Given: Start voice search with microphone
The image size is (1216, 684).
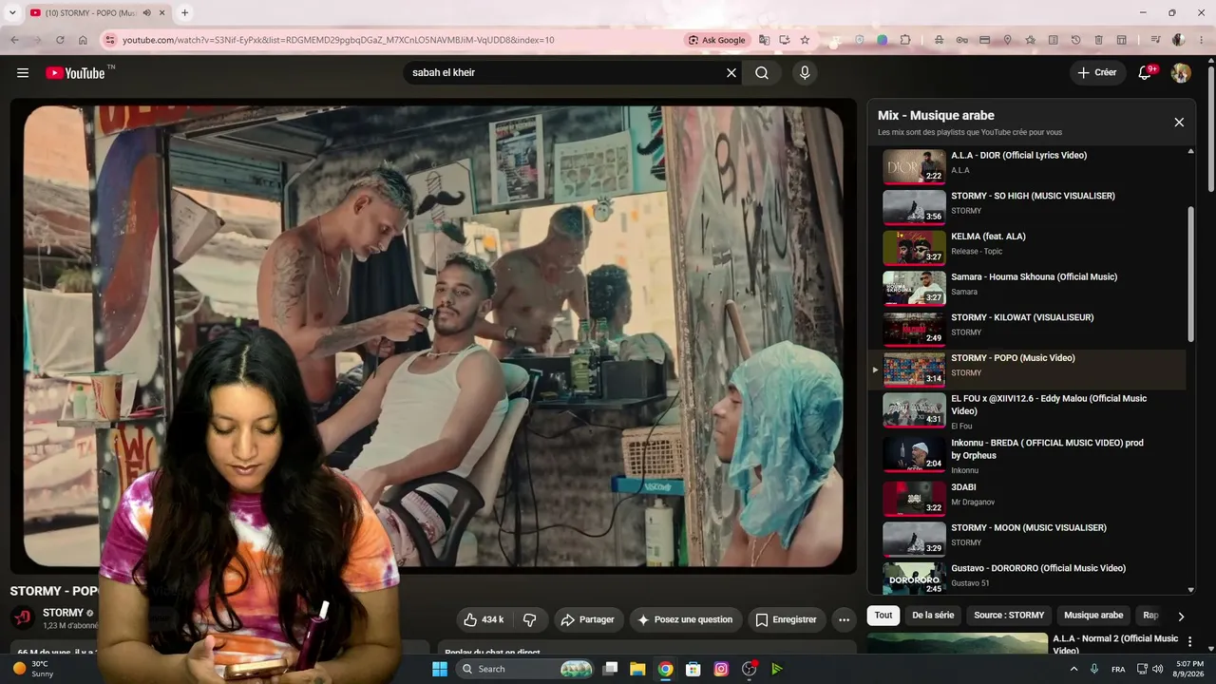Looking at the screenshot, I should (x=805, y=73).
